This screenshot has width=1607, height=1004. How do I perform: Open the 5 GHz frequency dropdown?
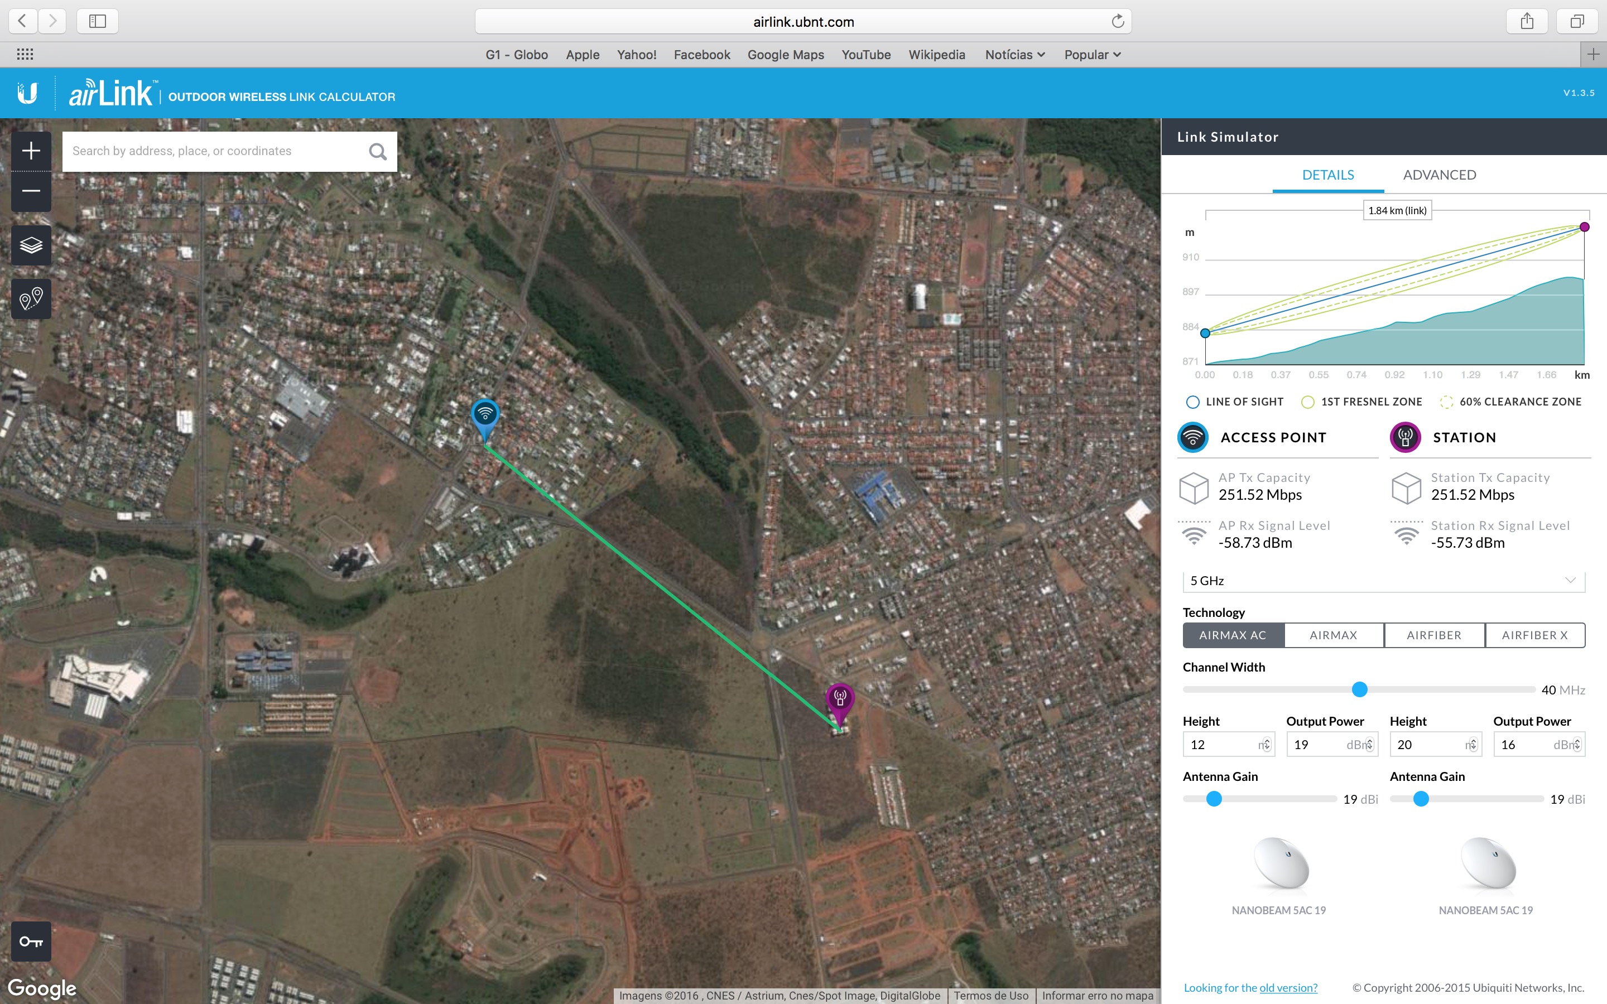1383,580
